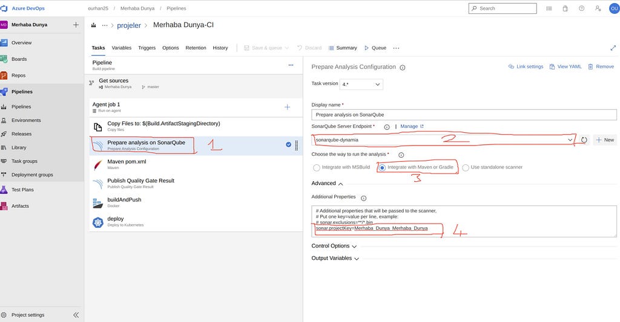This screenshot has height=322, width=620.
Task: Open the user settings icon in header
Action: tap(598, 8)
